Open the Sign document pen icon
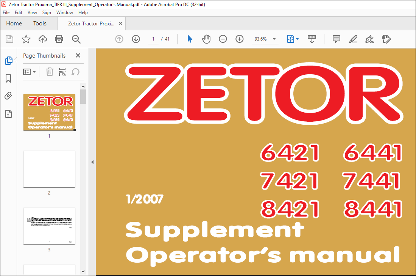 (x=369, y=39)
